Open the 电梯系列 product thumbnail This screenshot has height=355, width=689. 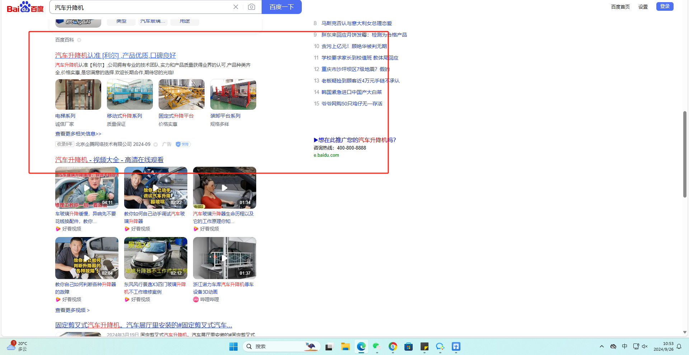78,95
